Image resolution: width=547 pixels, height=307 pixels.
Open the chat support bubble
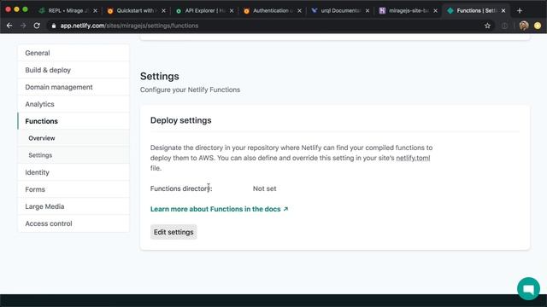coord(528,288)
